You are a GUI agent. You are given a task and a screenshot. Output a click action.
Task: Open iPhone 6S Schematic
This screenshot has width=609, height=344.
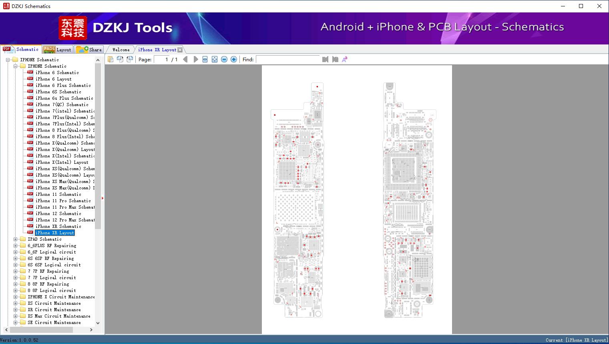pyautogui.click(x=58, y=92)
